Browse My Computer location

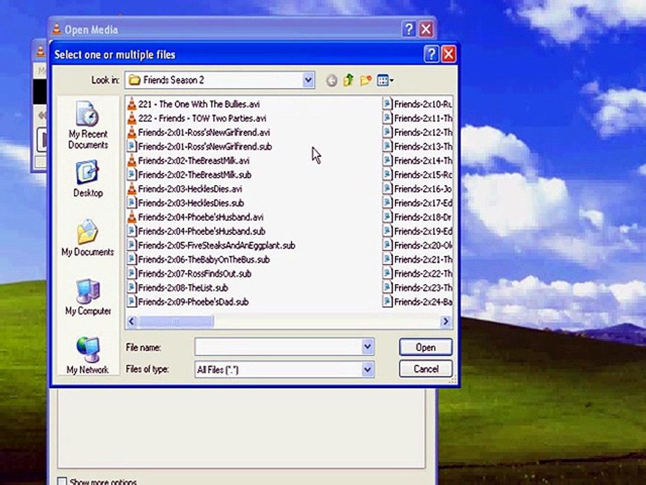pos(87,297)
